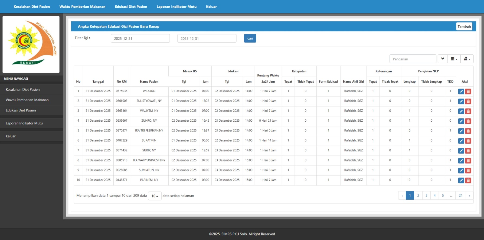Edit the PARINEM, NY row
The height and width of the screenshot is (240, 484).
pyautogui.click(x=461, y=180)
